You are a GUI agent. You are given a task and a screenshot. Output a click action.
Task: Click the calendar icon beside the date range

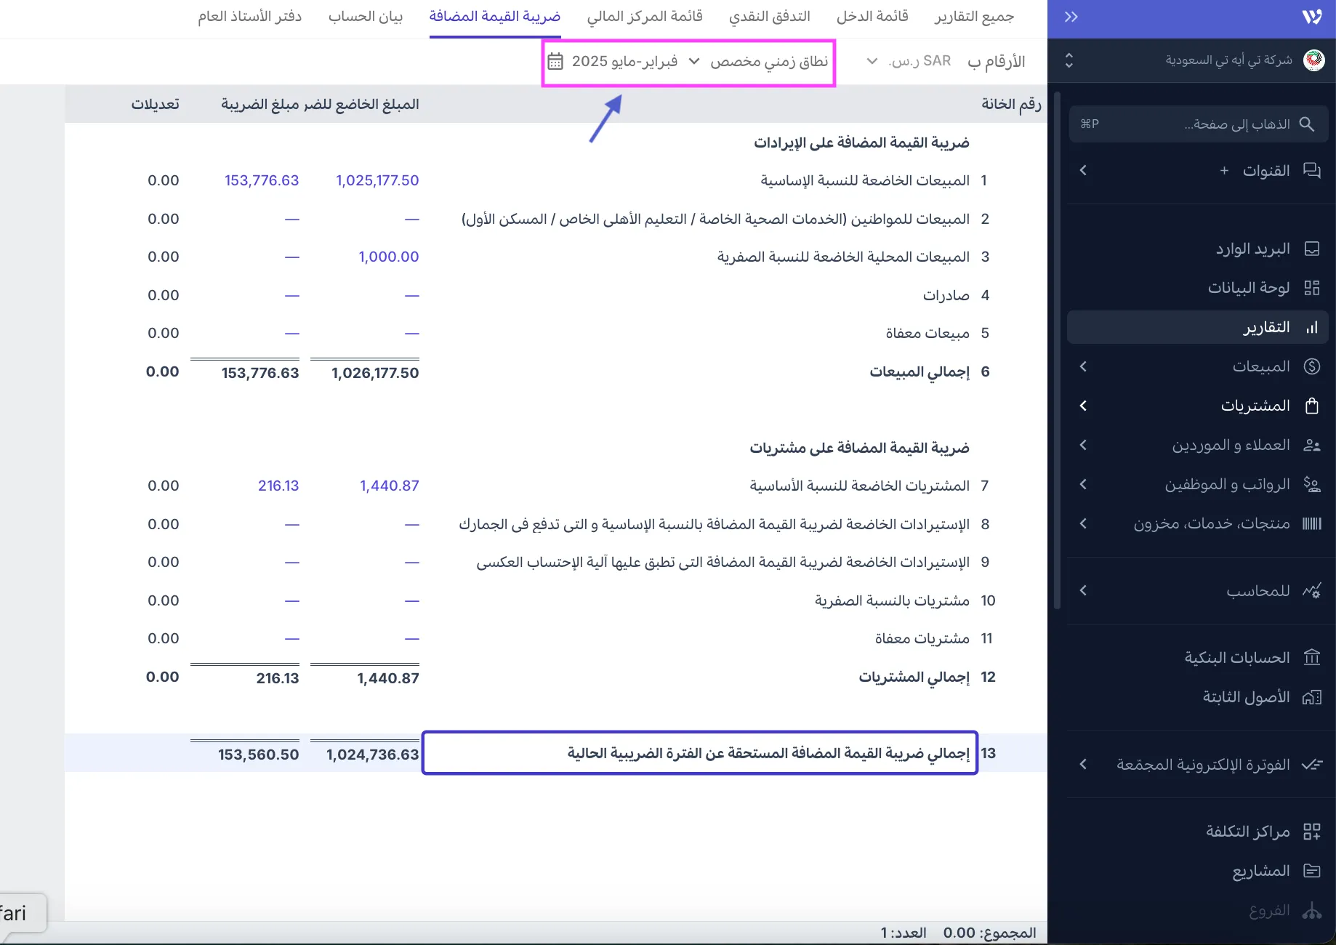555,61
